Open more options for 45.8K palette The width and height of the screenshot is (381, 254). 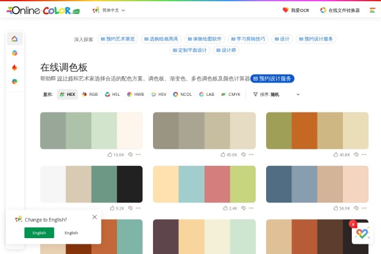click(x=364, y=154)
